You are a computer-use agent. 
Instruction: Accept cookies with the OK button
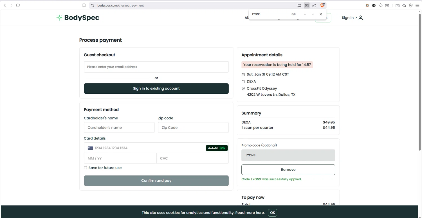click(x=272, y=213)
